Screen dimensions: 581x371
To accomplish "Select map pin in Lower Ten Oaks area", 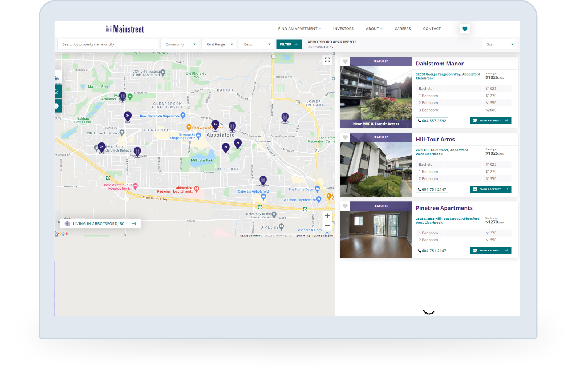I will pyautogui.click(x=285, y=117).
